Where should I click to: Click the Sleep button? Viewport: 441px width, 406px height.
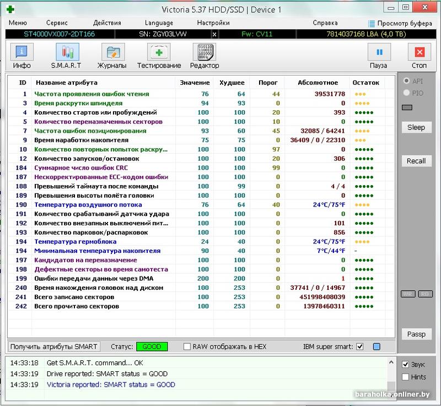[416, 127]
